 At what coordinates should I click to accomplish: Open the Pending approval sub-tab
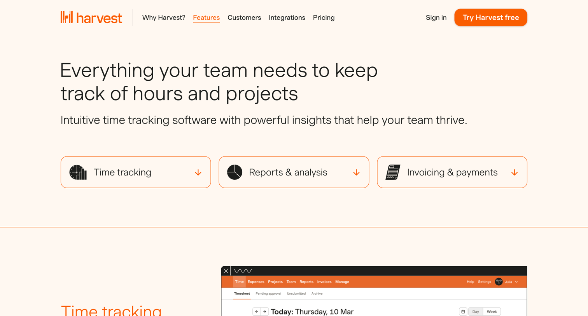tap(268, 294)
